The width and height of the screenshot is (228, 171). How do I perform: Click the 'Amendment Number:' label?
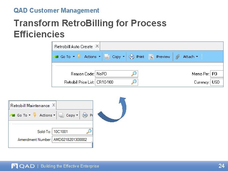pyautogui.click(x=35, y=140)
